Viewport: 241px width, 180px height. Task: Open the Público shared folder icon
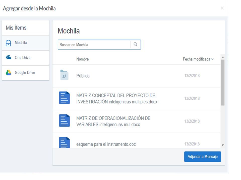[x=65, y=75]
